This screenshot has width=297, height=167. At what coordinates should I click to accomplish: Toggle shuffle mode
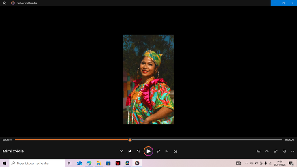click(121, 151)
